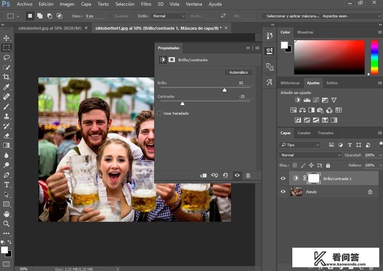Select the Hand tool
Screen dimensions: 383x271
[x=6, y=214]
